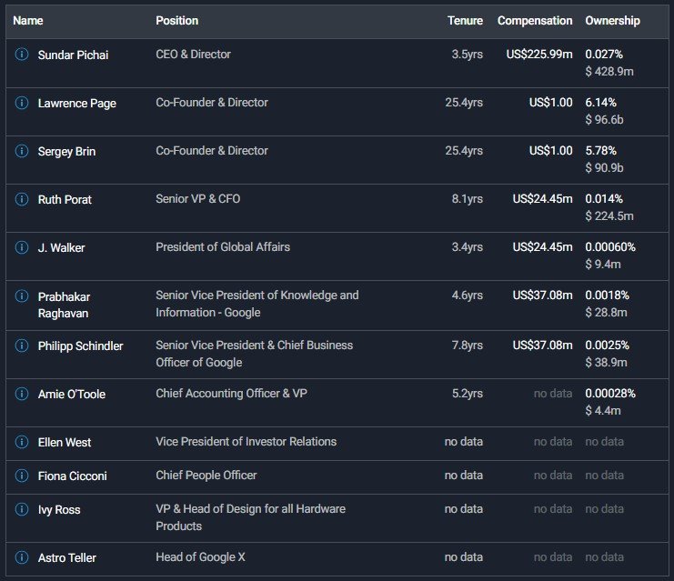Image resolution: width=674 pixels, height=581 pixels.
Task: Click Sundar Pichai's US$225.99m compensation value
Action: [539, 55]
